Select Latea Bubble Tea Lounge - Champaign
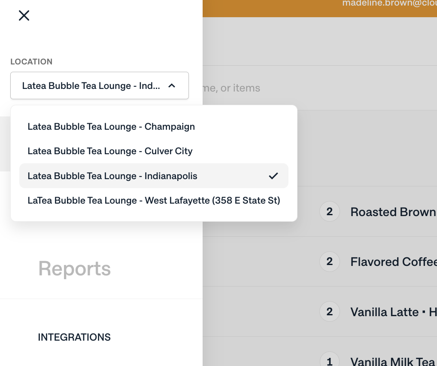Screen dimensions: 437x366 111,127
